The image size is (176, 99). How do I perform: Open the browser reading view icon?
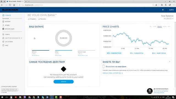click(153, 5)
